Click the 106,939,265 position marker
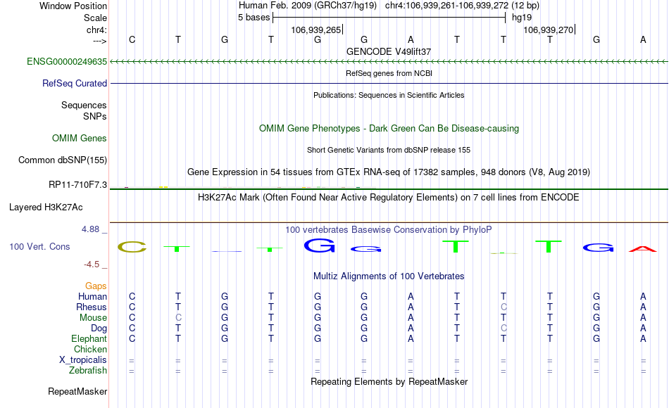The width and height of the screenshot is (669, 408). [316, 30]
